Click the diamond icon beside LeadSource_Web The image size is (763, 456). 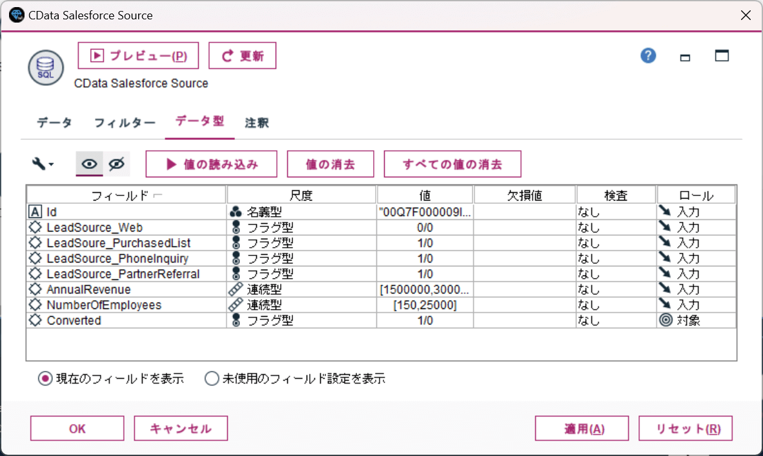tap(35, 227)
